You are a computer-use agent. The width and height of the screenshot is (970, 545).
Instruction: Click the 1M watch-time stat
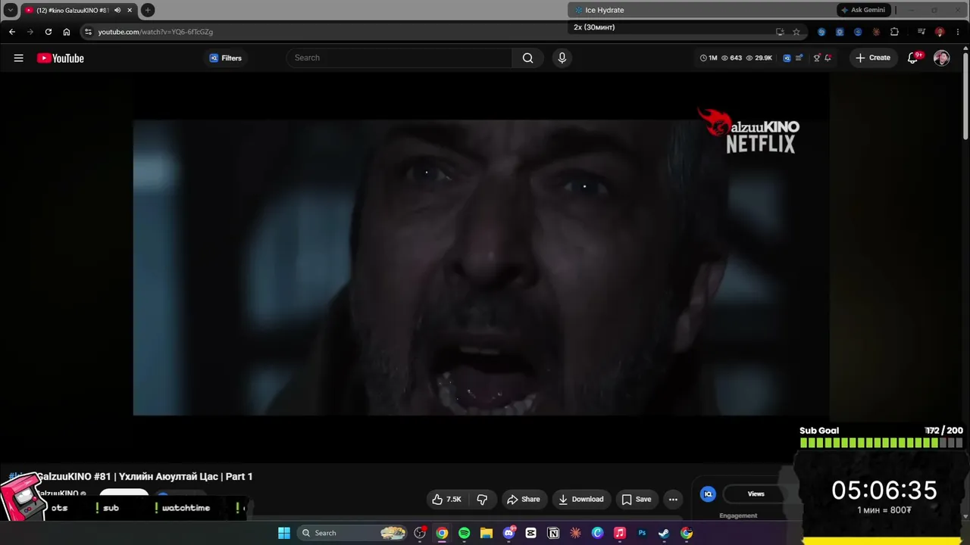point(709,58)
